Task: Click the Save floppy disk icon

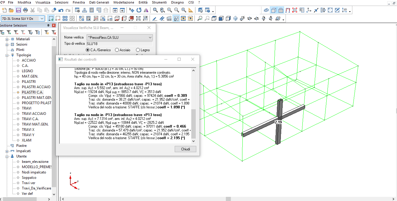Action: [x=18, y=10]
